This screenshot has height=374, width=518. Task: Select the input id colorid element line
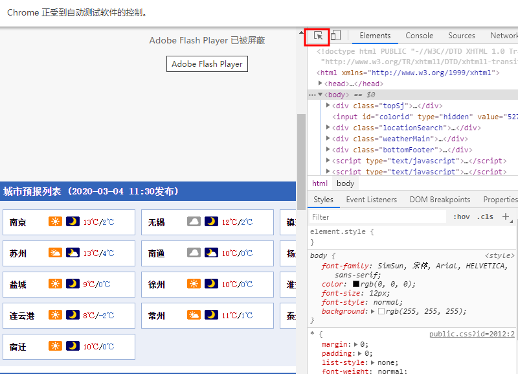425,117
